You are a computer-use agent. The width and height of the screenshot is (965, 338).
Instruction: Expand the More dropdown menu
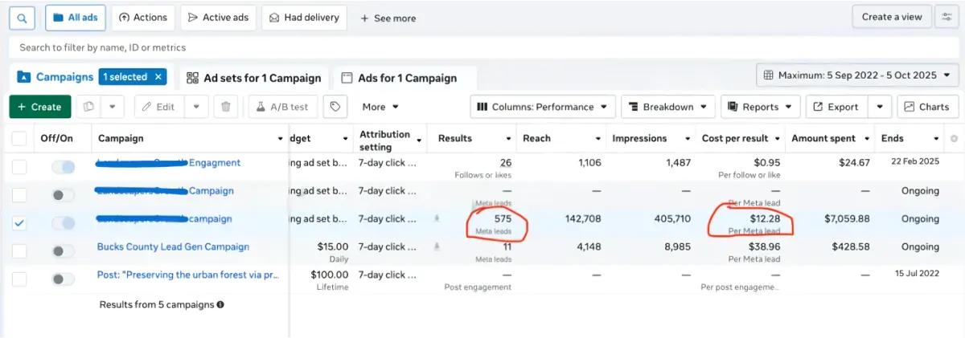[x=380, y=107]
